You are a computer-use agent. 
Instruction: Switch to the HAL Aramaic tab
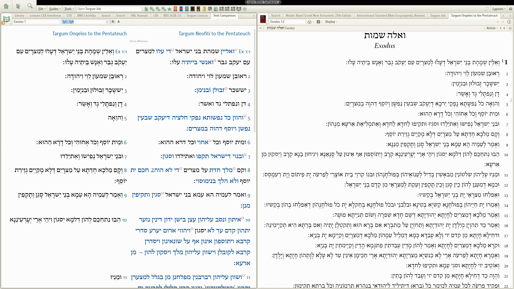point(139,16)
